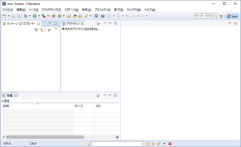Click the Next Annotation icon
This screenshot has width=241, height=147.
110,16
